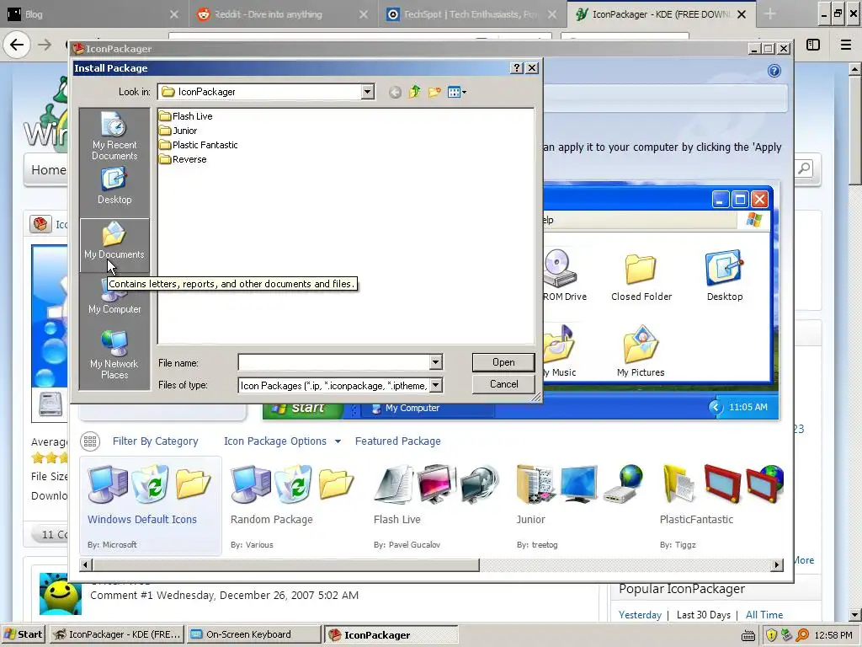Go to Desktop place in Install Package dialog
This screenshot has height=647, width=862.
coord(114,186)
